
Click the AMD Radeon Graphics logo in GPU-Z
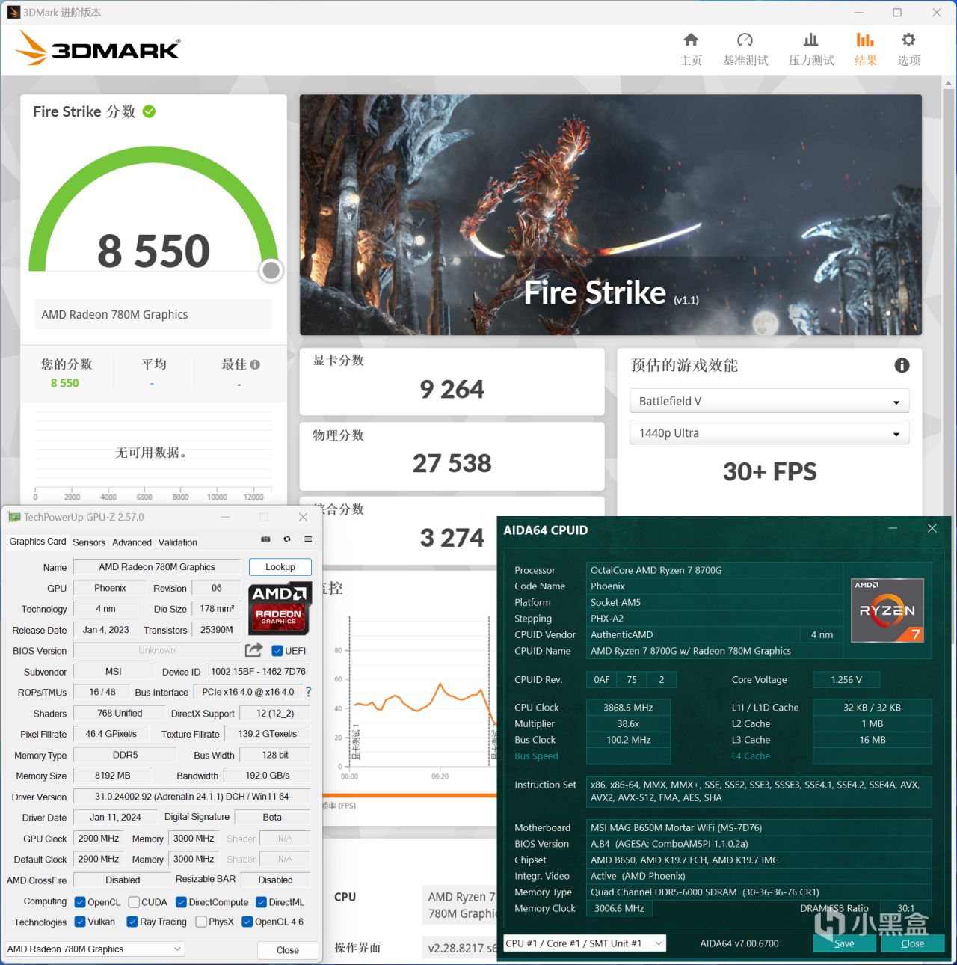click(279, 608)
